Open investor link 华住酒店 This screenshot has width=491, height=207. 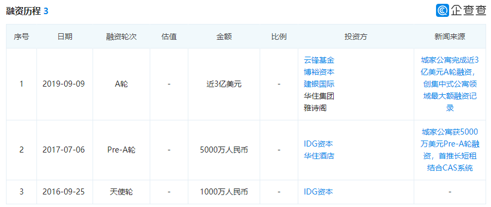tap(319, 156)
